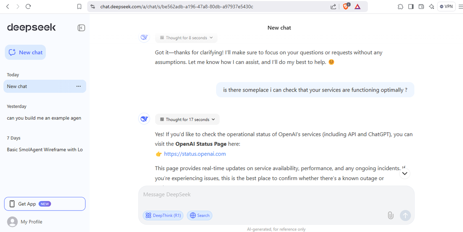Open Brave Wallet icon
Image resolution: width=463 pixels, height=232 pixels.
[421, 7]
